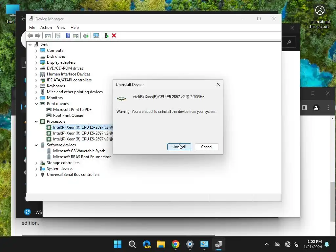This screenshot has width=336, height=252.
Task: Click the DVD/CD-ROM drives icon
Action: [43, 68]
